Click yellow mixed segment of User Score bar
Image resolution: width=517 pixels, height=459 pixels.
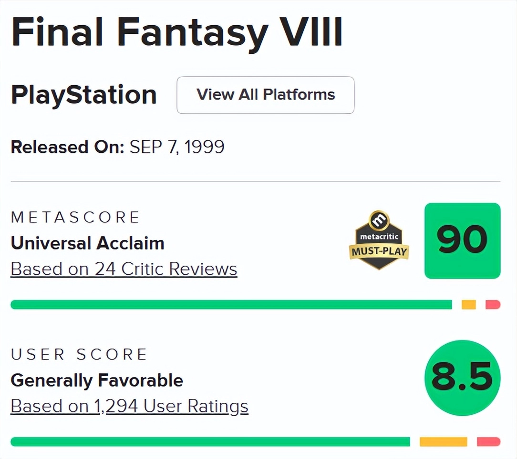click(443, 442)
